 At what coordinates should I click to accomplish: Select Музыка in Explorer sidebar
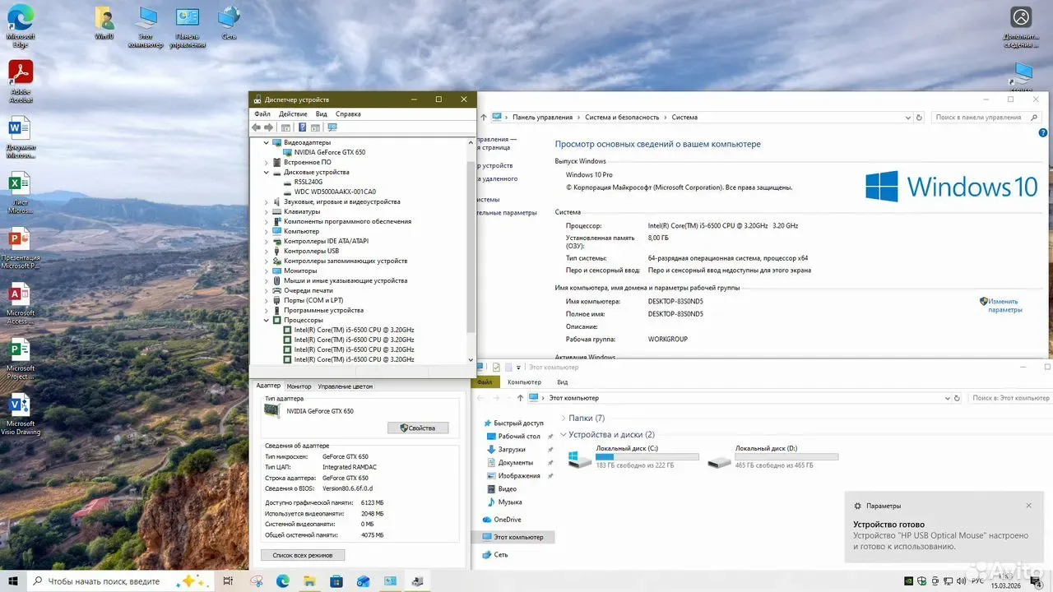point(510,502)
